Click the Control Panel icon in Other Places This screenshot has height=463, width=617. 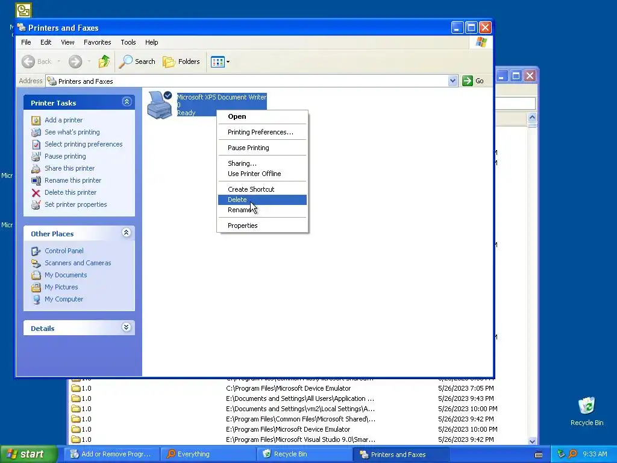coord(36,251)
